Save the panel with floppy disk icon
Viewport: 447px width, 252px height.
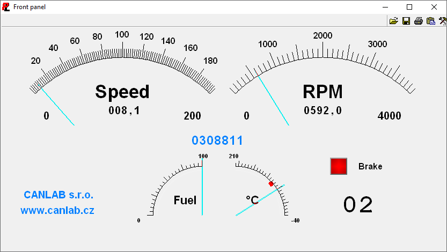(x=406, y=21)
